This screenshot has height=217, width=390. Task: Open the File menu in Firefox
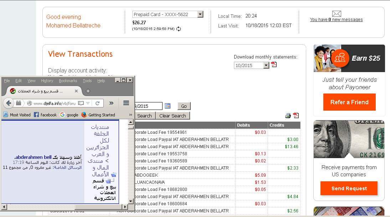[7, 81]
